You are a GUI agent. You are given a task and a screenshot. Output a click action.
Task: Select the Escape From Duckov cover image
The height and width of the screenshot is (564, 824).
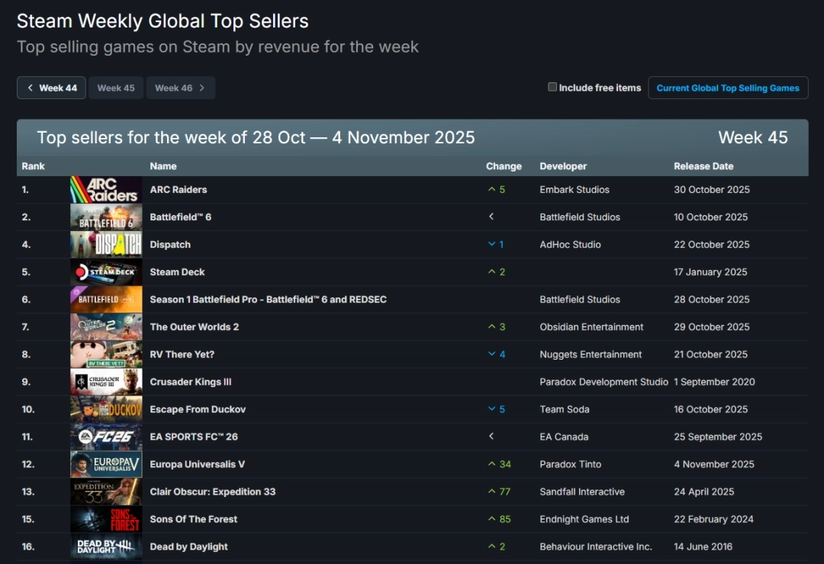click(x=106, y=409)
